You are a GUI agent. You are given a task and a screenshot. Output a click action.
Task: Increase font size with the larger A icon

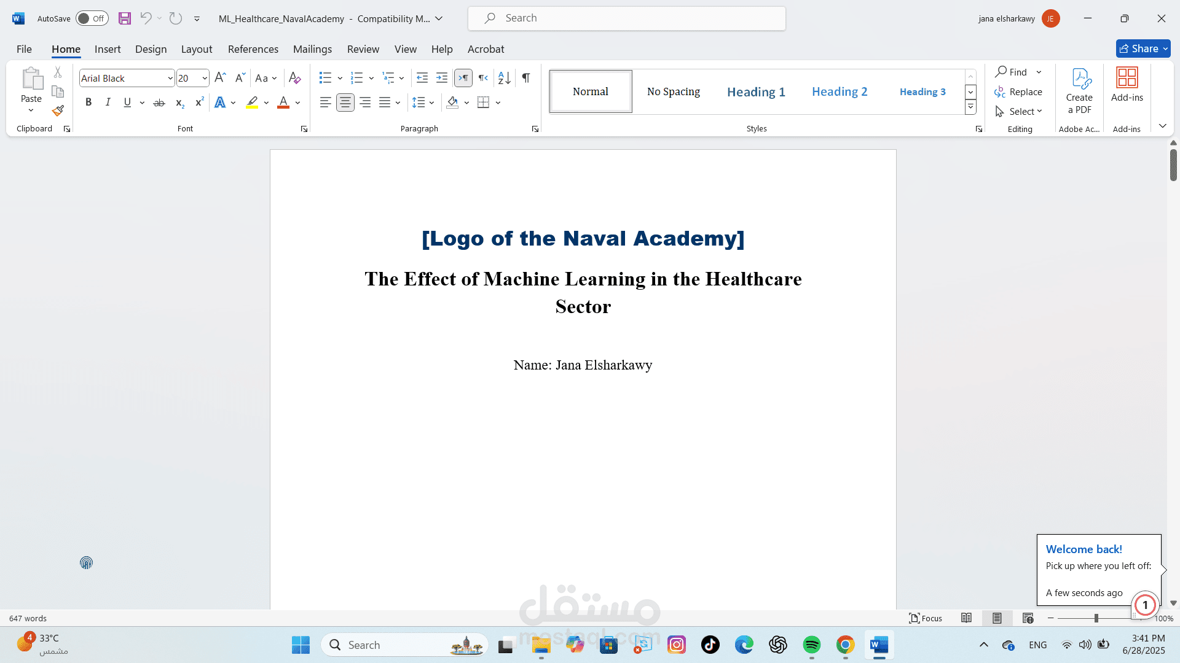221,78
